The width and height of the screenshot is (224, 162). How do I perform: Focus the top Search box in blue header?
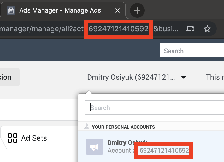[x=192, y=50]
